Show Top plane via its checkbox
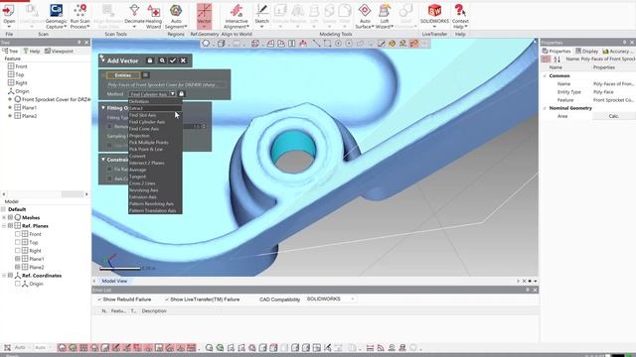This screenshot has width=636, height=357. pyautogui.click(x=18, y=242)
